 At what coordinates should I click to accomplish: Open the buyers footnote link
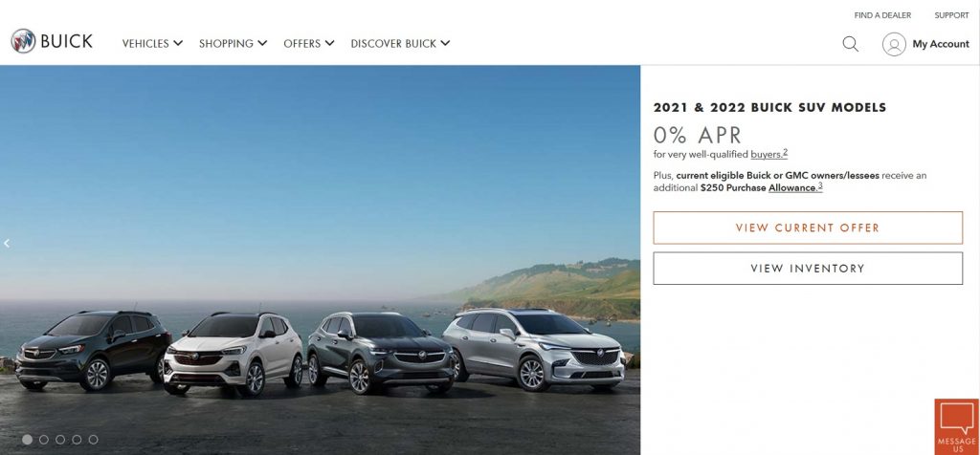tap(768, 154)
